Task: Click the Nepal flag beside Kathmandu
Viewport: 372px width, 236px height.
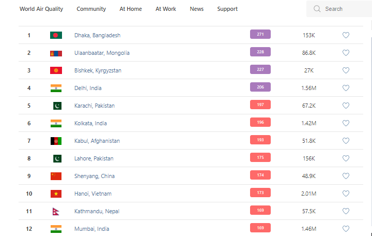Action: click(x=56, y=211)
